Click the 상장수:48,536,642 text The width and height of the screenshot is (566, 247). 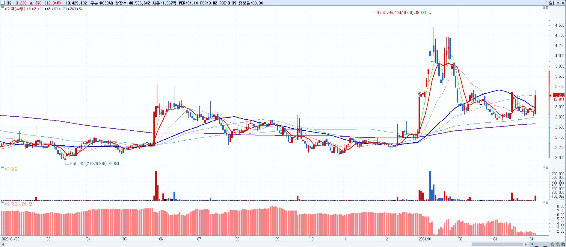[133, 3]
